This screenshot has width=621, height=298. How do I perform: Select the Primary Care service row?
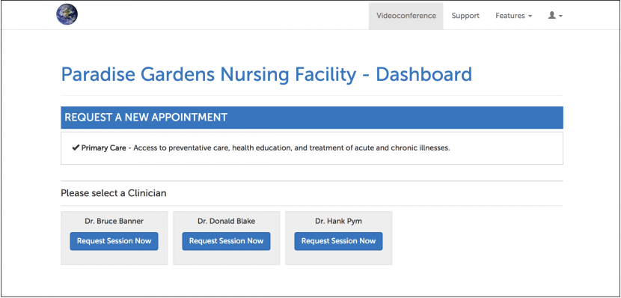pyautogui.click(x=312, y=148)
